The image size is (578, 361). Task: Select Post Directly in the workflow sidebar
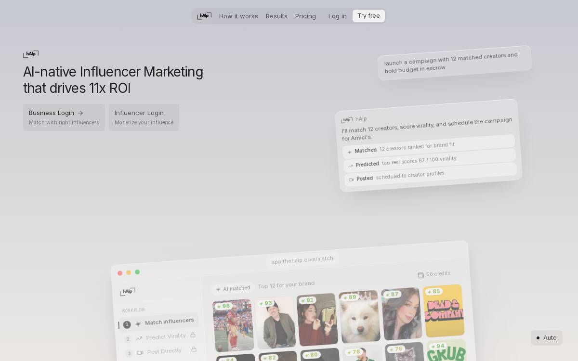tap(160, 351)
